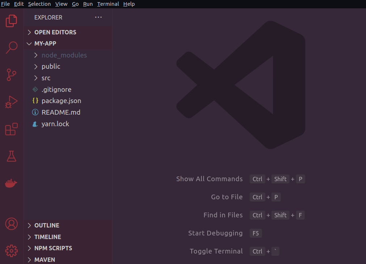Click the Find in Files label
This screenshot has width=366, height=264.
pyautogui.click(x=223, y=215)
